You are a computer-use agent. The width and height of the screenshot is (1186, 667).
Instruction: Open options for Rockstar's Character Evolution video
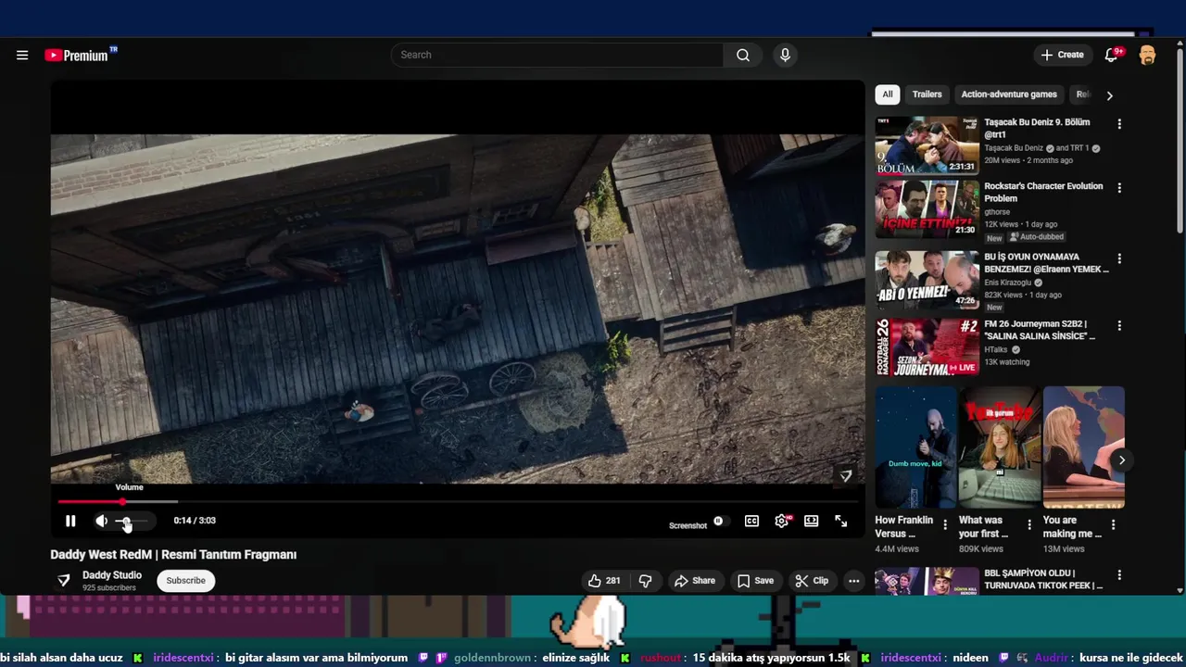[1119, 188]
